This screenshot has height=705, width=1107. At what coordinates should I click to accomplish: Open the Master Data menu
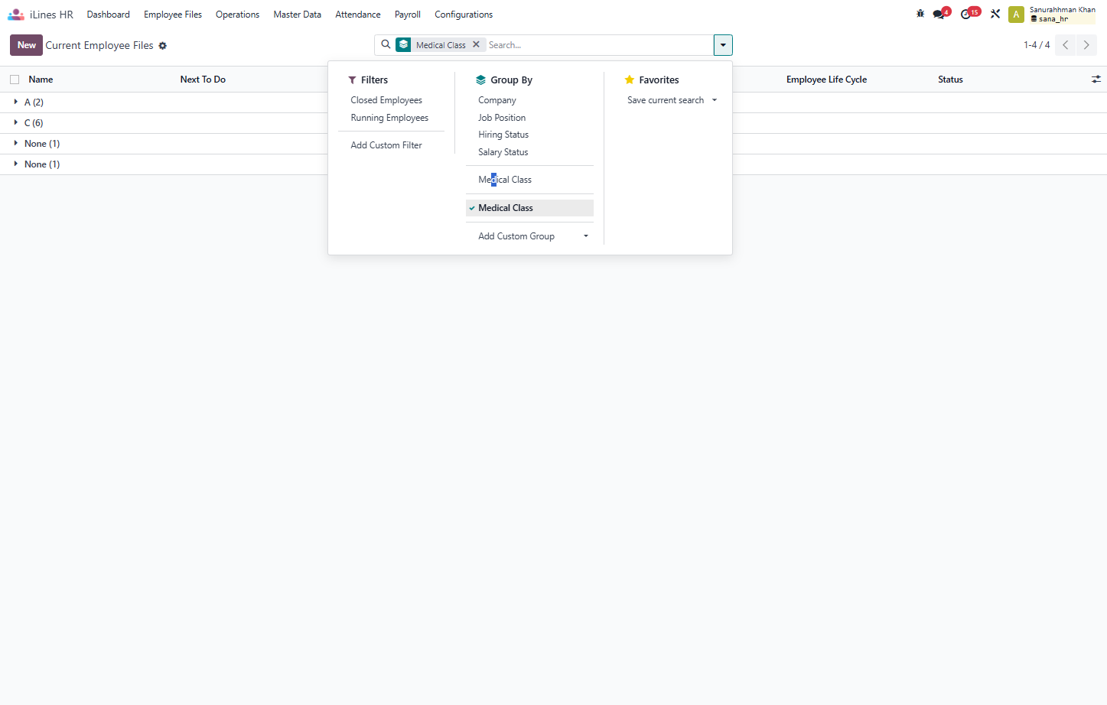pyautogui.click(x=298, y=15)
